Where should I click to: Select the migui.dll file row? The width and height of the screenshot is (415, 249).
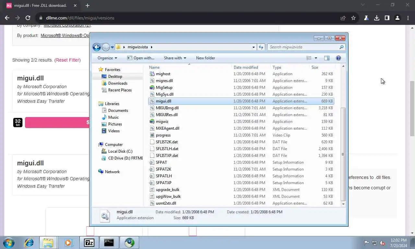241,101
